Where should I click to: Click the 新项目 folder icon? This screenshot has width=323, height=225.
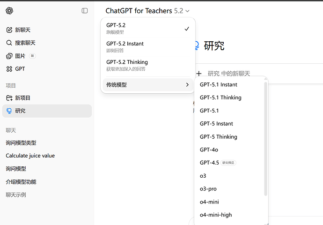9,98
